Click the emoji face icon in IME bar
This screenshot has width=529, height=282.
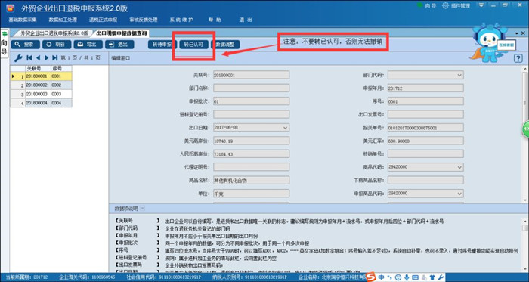coord(398,277)
